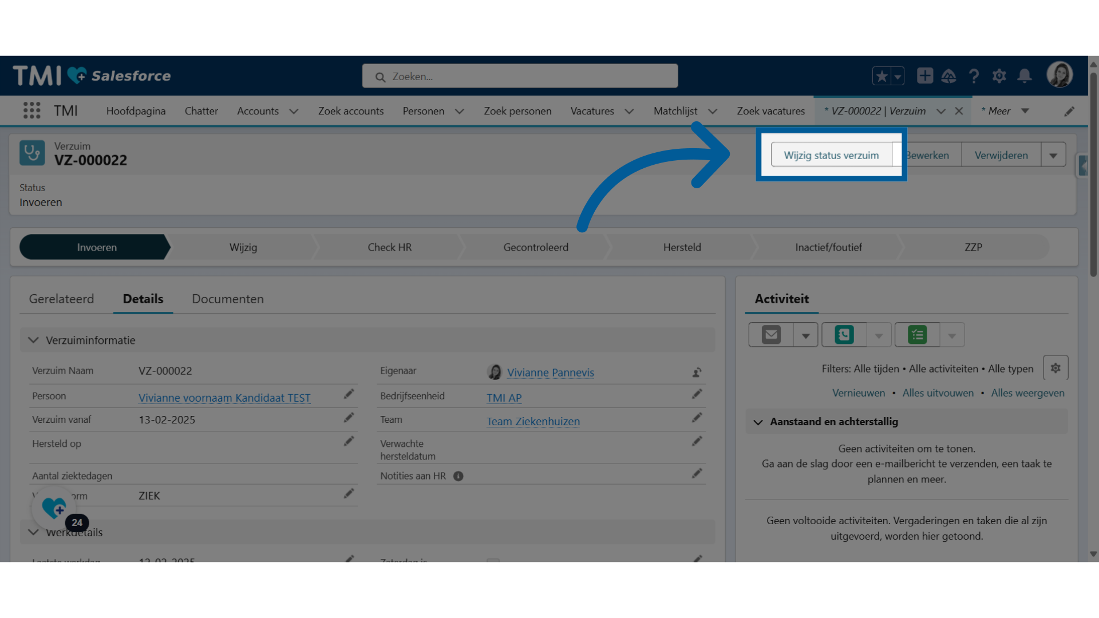Edit the Bedrijfseenheid pencil icon
Screen dimensions: 1099x618
pos(697,394)
